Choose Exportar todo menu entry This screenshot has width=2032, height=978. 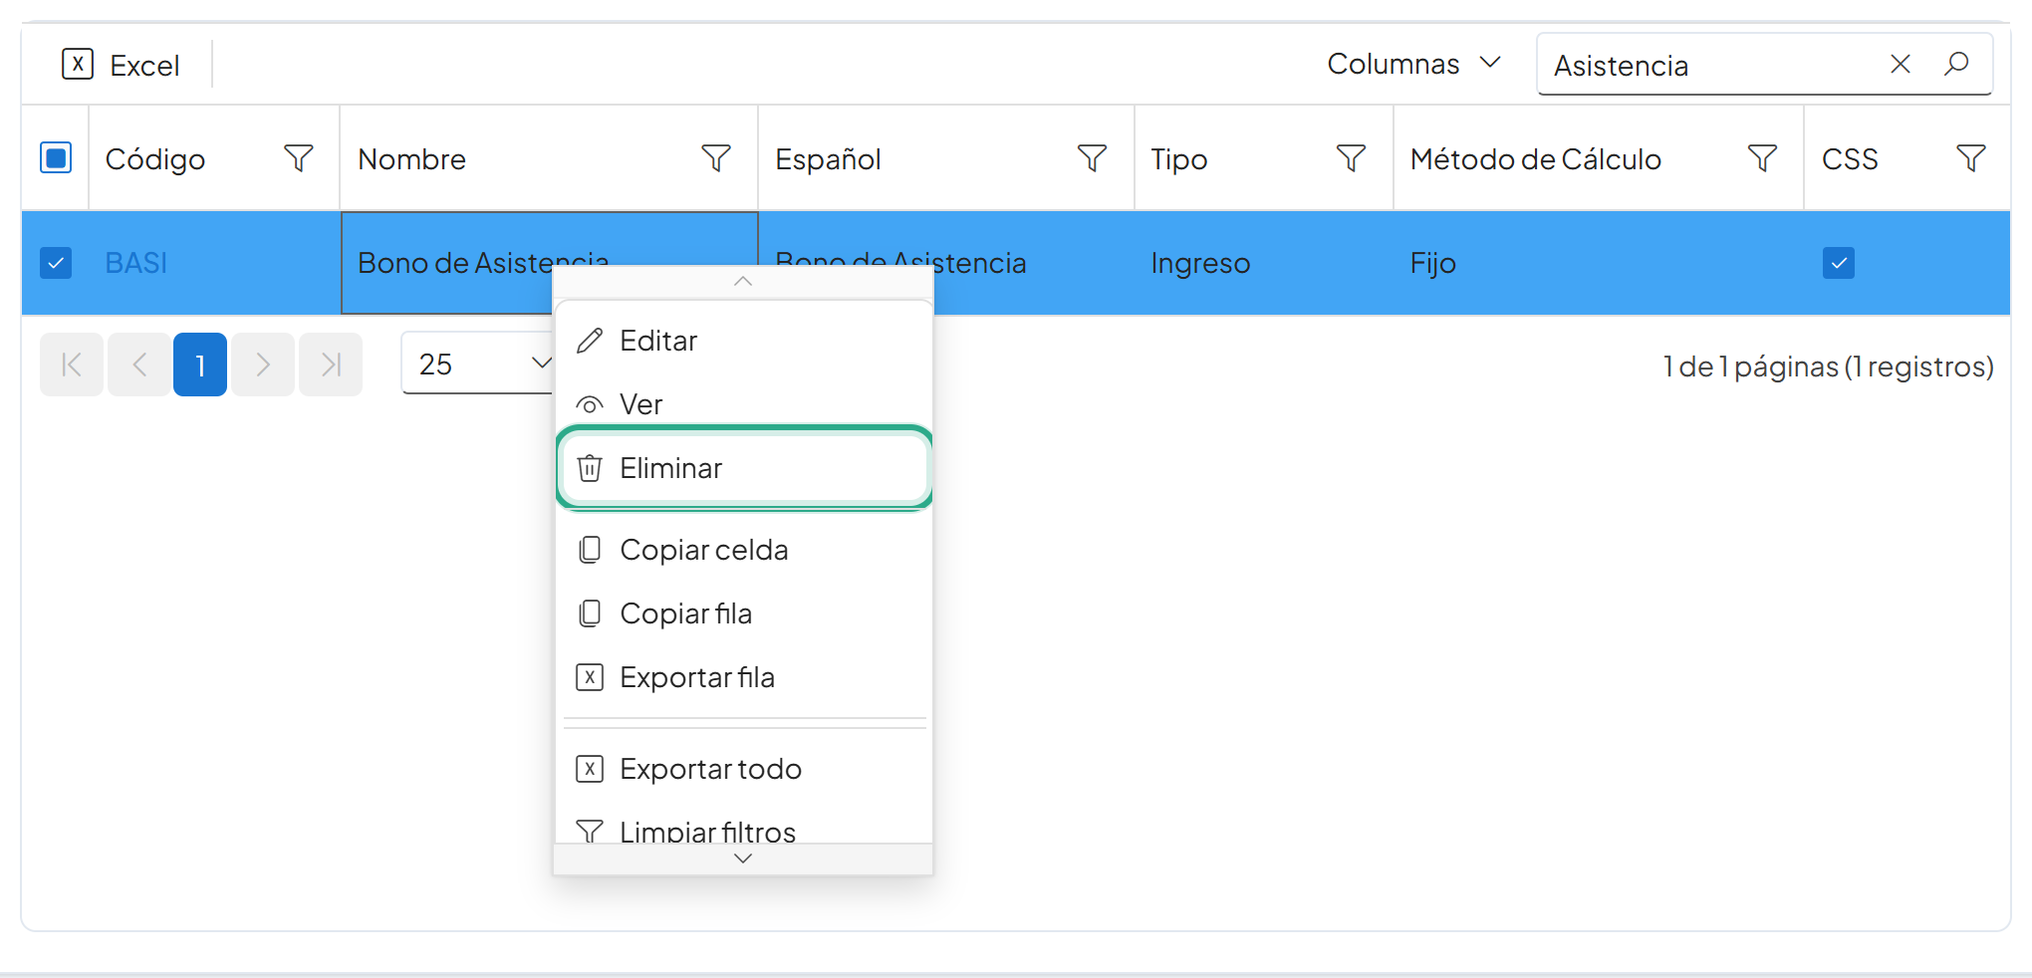[x=743, y=769]
